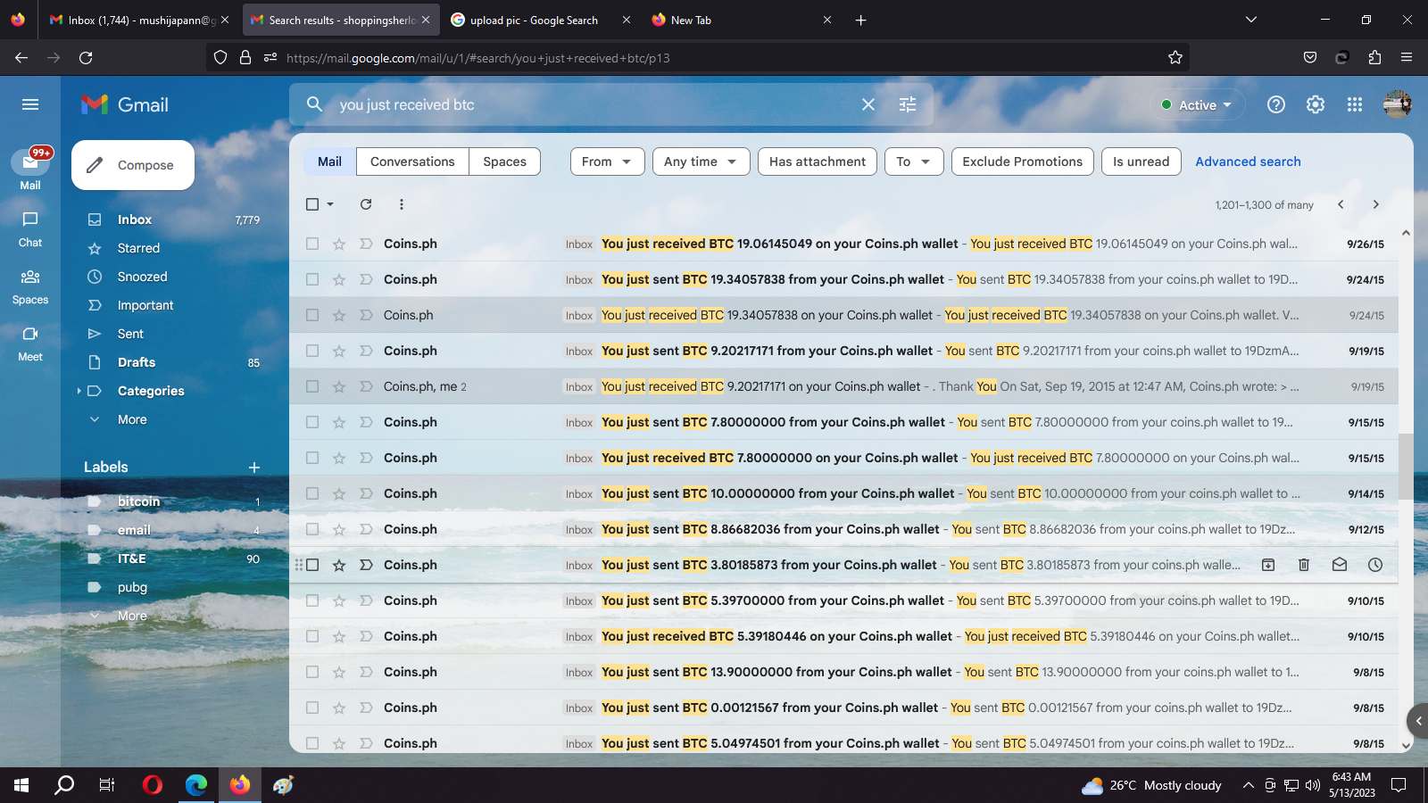
Task: Tick the checkbox for sent BTC 10.00000000 email
Action: coord(312,493)
